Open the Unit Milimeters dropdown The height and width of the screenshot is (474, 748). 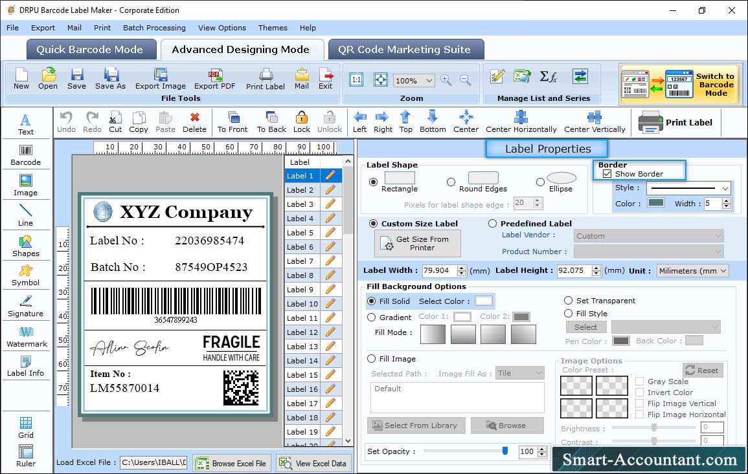692,270
